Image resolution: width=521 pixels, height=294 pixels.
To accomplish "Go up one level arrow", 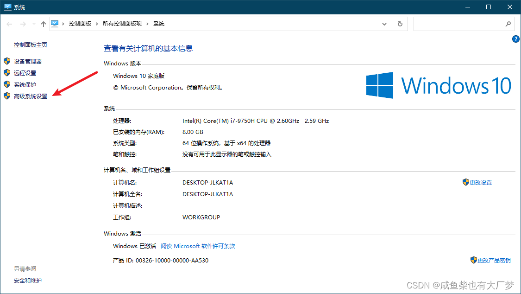I will coord(44,24).
